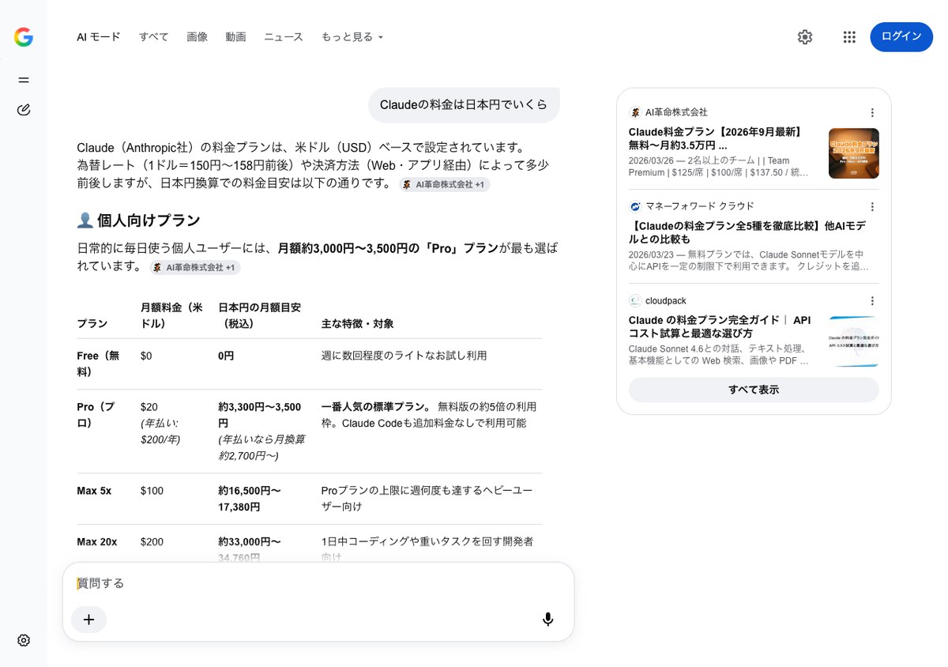This screenshot has height=667, width=948.
Task: Click the AI革命株式会社 favicon in sources panel
Action: click(635, 112)
